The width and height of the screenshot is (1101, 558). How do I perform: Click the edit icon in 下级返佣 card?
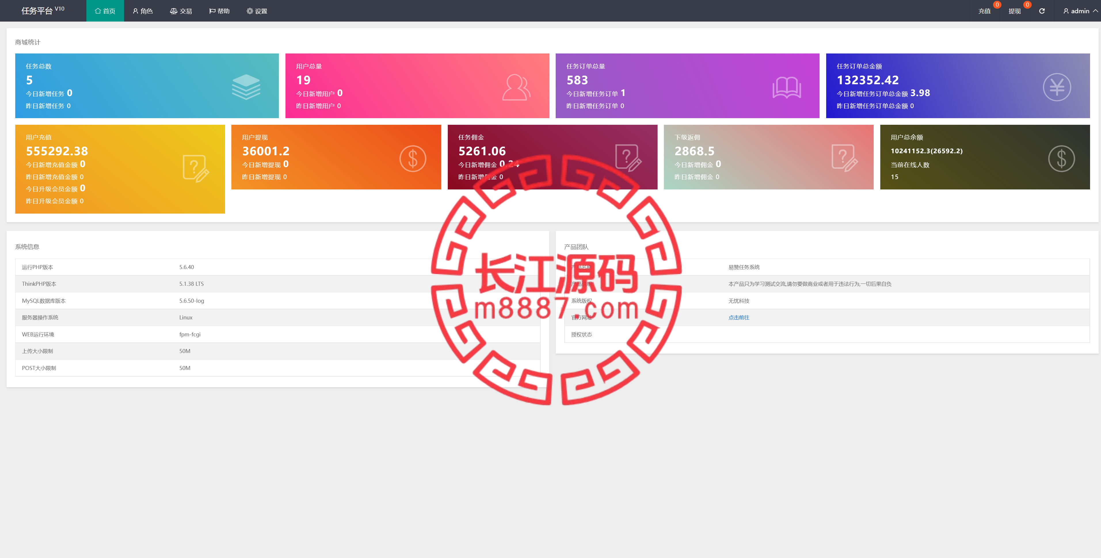(x=845, y=158)
